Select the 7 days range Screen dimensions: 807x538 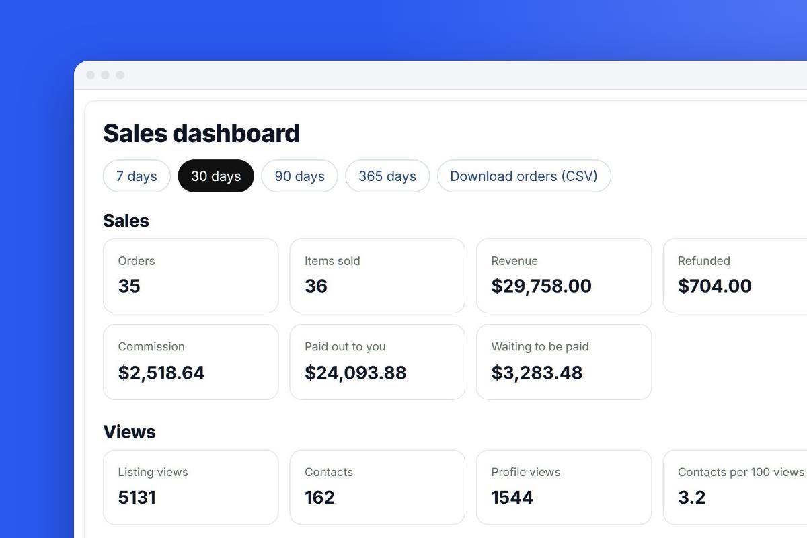(x=137, y=176)
